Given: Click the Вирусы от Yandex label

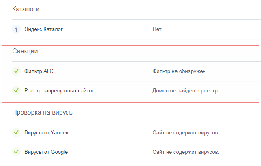Looking at the screenshot, I should [x=46, y=133].
